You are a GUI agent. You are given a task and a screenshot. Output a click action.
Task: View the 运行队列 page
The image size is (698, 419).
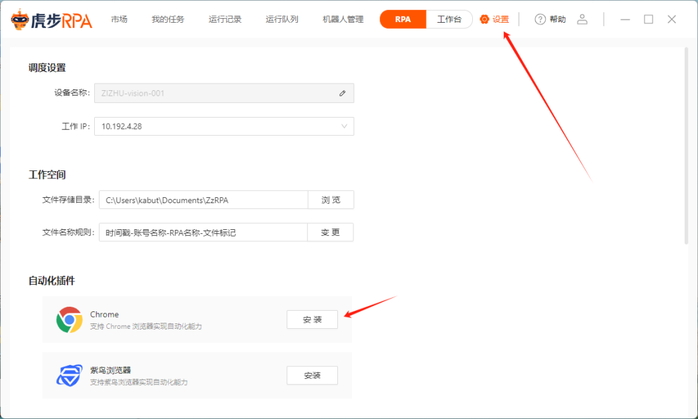(x=282, y=19)
